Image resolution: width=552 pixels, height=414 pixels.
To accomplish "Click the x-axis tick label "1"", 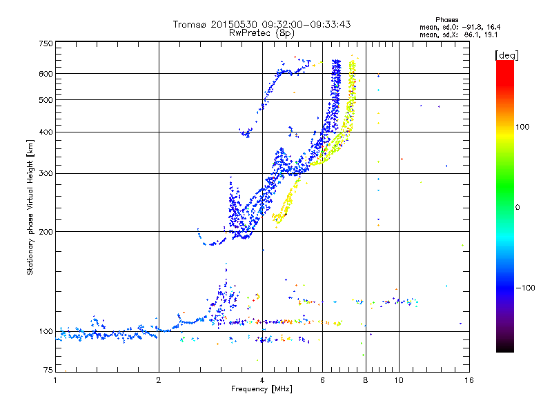I will click(55, 380).
